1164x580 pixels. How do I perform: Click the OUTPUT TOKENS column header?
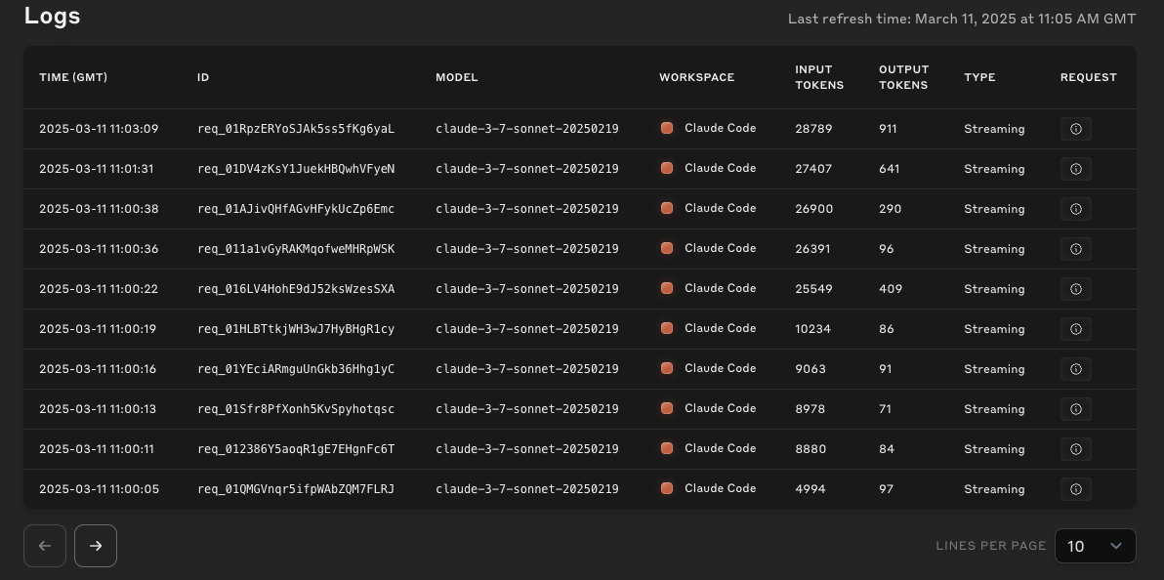tap(904, 77)
